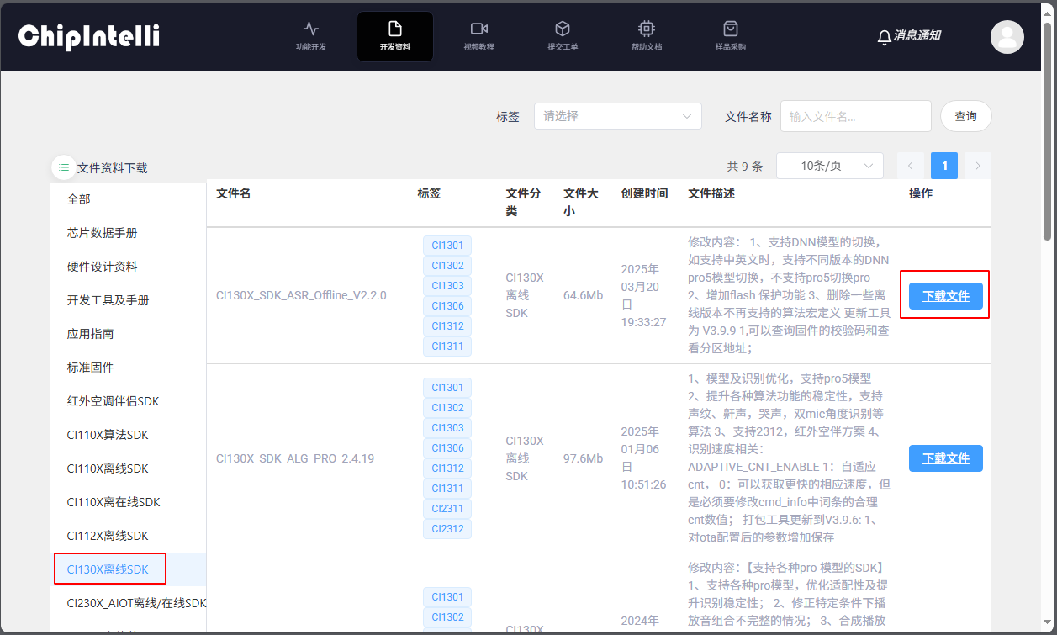Click CI1301 tag in ASR_Offline row
Viewport: 1057px width, 635px height.
(x=447, y=246)
